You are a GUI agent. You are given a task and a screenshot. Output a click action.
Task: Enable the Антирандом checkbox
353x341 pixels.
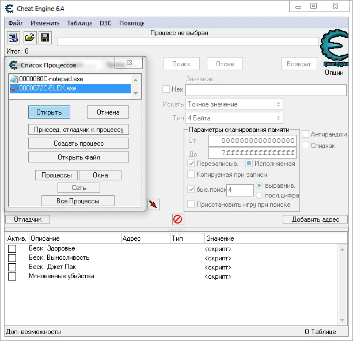[305, 134]
